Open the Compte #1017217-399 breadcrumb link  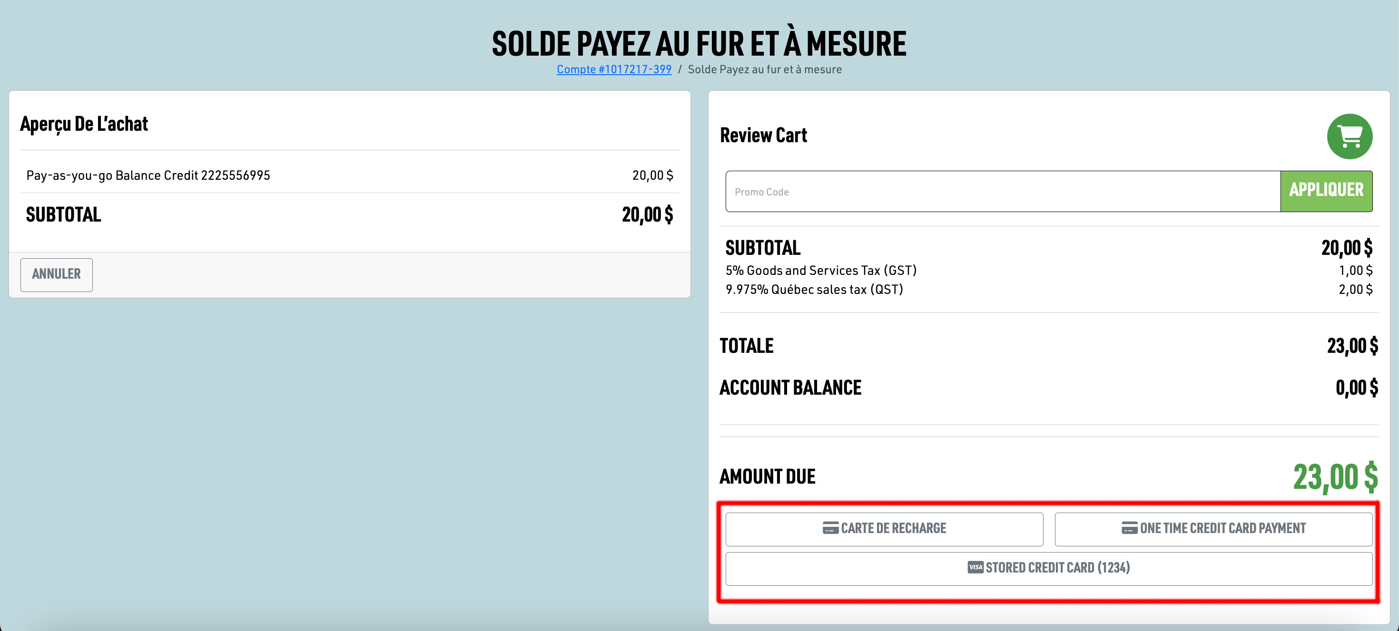click(614, 69)
